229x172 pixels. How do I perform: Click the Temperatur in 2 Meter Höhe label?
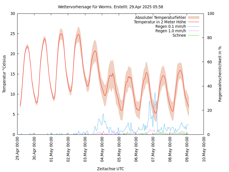tap(160, 22)
